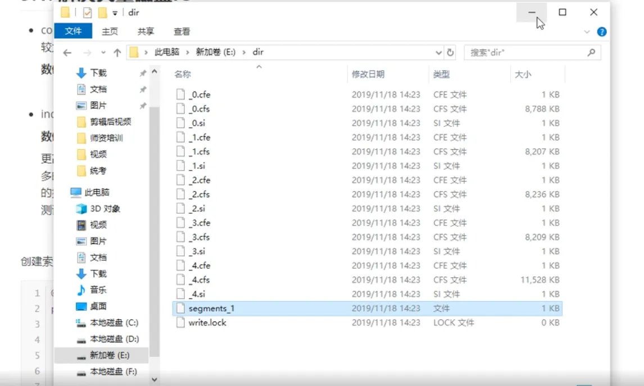The image size is (644, 386).
Task: Select the _4.cfs file
Action: pyautogui.click(x=199, y=280)
